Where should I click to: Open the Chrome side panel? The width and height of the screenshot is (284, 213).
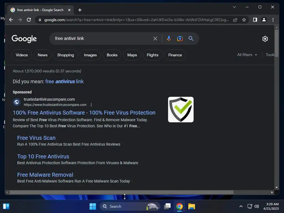point(255,20)
